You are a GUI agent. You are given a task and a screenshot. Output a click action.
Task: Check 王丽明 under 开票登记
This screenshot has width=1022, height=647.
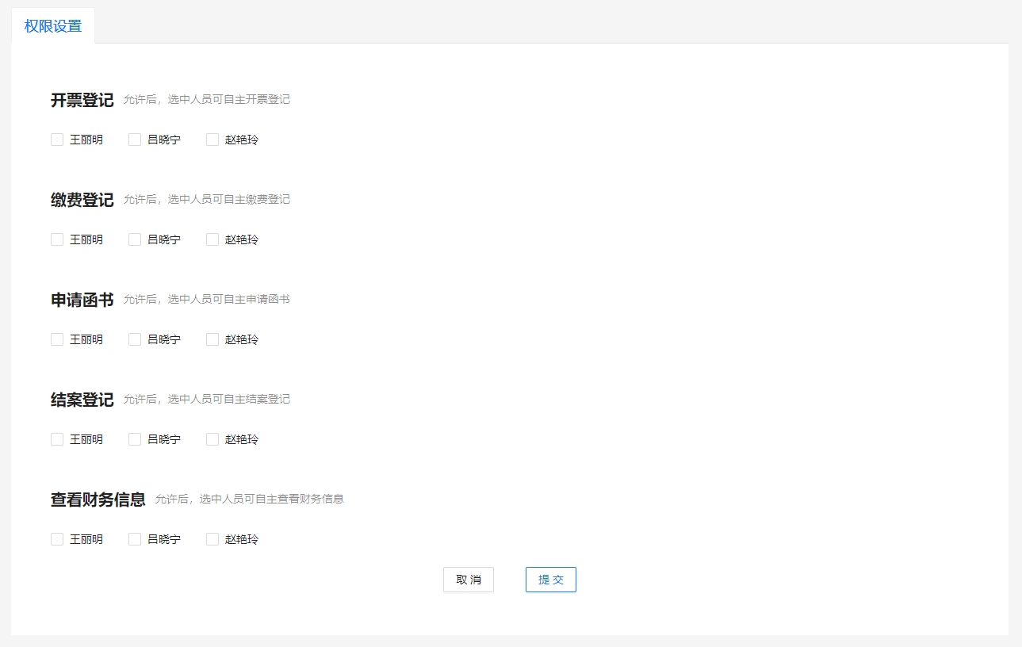[57, 140]
